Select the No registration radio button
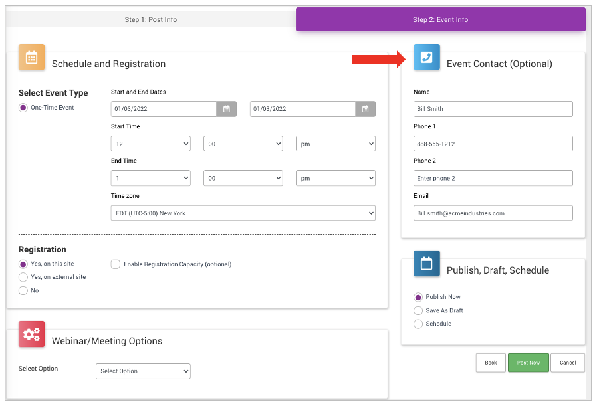Viewport: 597px width, 404px height. click(x=23, y=290)
